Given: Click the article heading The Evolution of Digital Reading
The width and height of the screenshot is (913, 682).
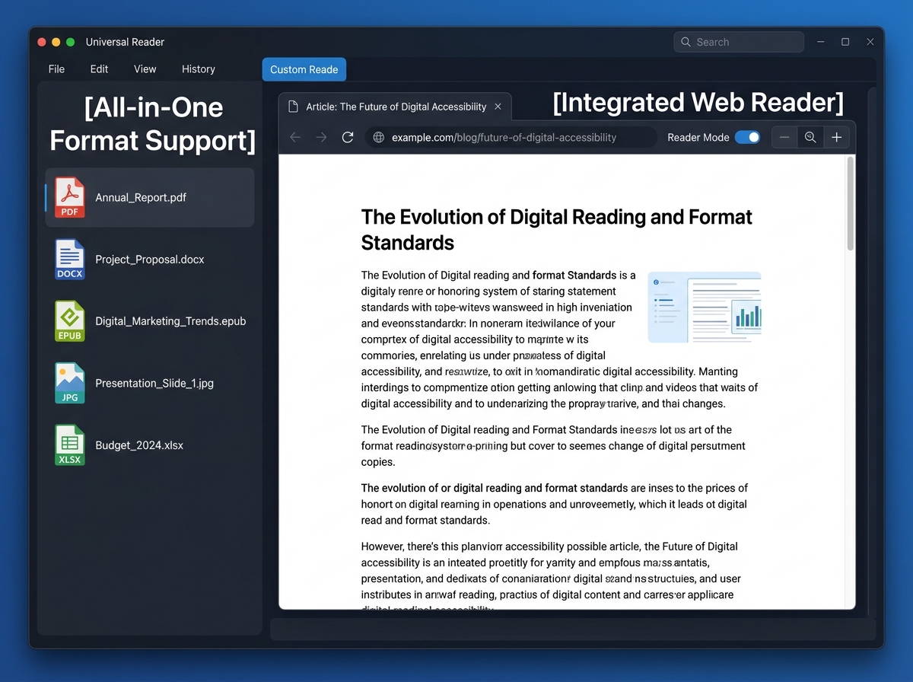Looking at the screenshot, I should pyautogui.click(x=557, y=230).
